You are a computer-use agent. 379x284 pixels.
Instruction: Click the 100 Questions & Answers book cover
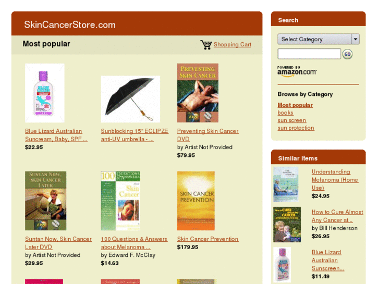[120, 201]
